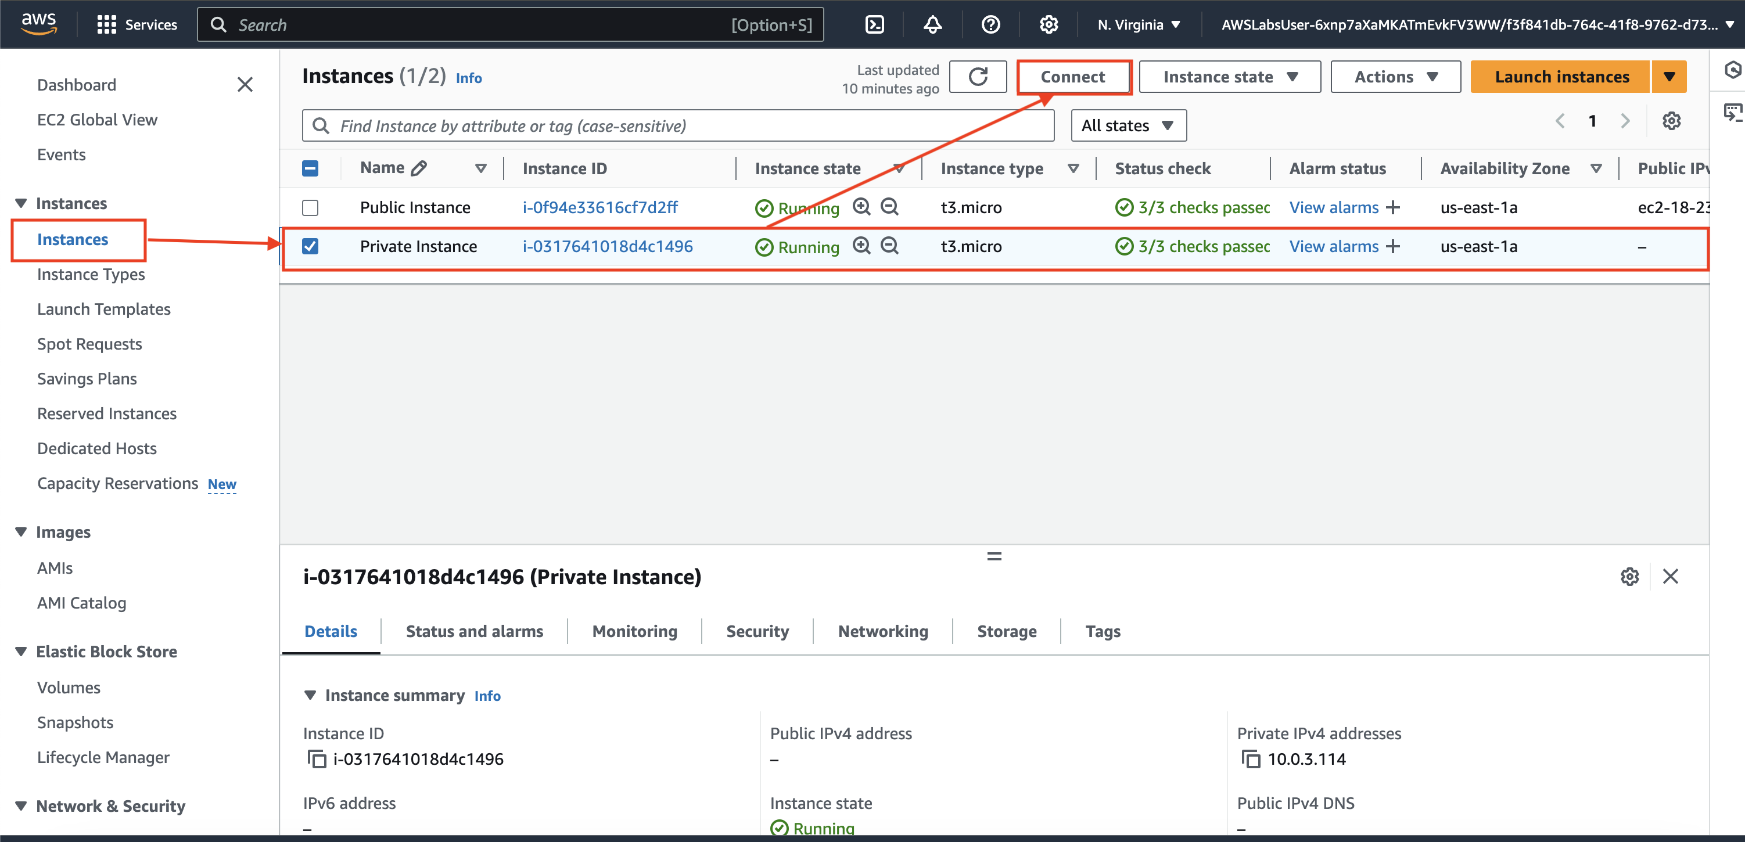Click the Connect button

(1073, 77)
